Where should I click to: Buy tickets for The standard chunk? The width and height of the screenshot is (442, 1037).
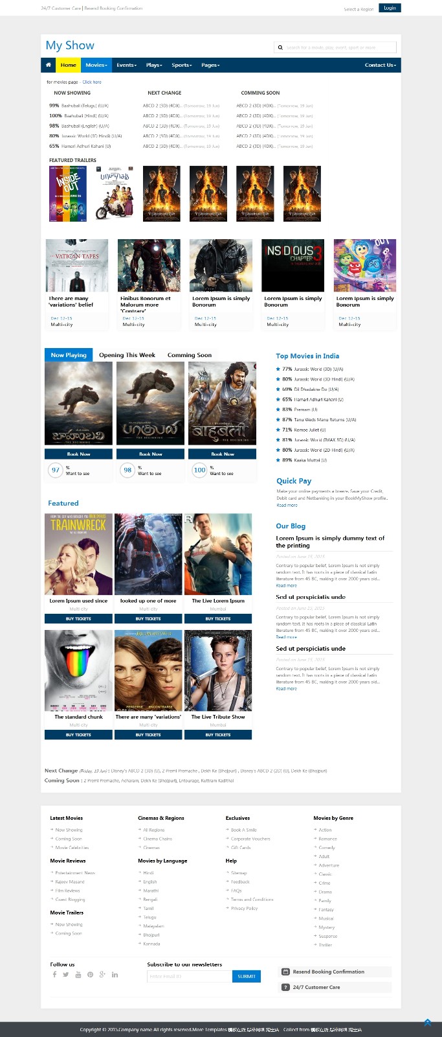(x=78, y=734)
